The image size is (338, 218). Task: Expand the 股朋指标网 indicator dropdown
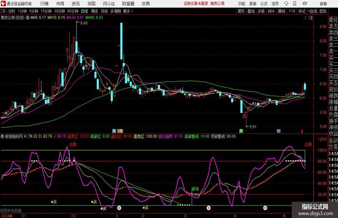pyautogui.click(x=3, y=136)
